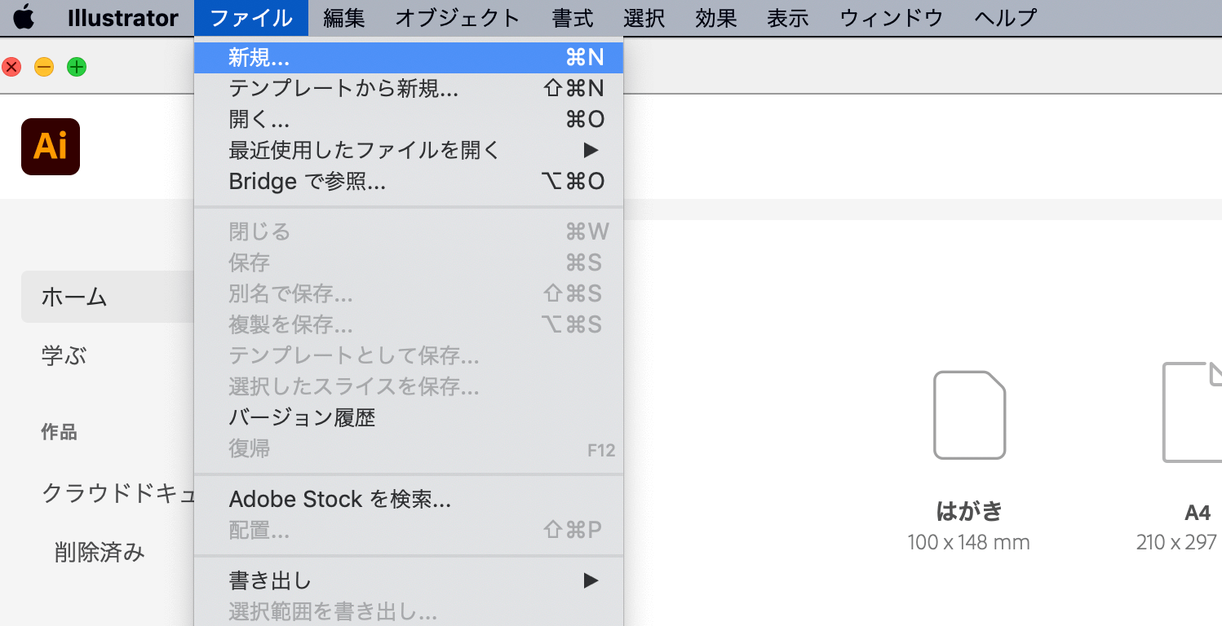Click the Illustrator Ai logo icon
The height and width of the screenshot is (626, 1222).
pyautogui.click(x=51, y=147)
